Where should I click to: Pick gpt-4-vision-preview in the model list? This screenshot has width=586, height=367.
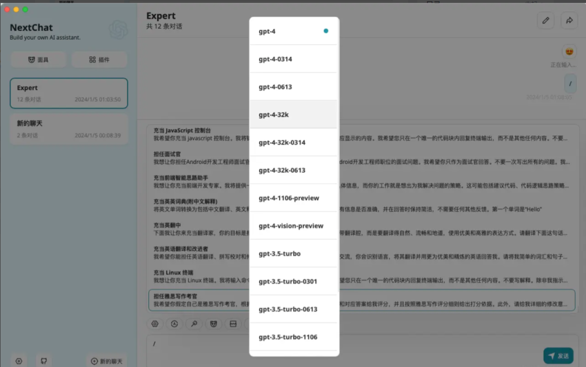click(293, 226)
